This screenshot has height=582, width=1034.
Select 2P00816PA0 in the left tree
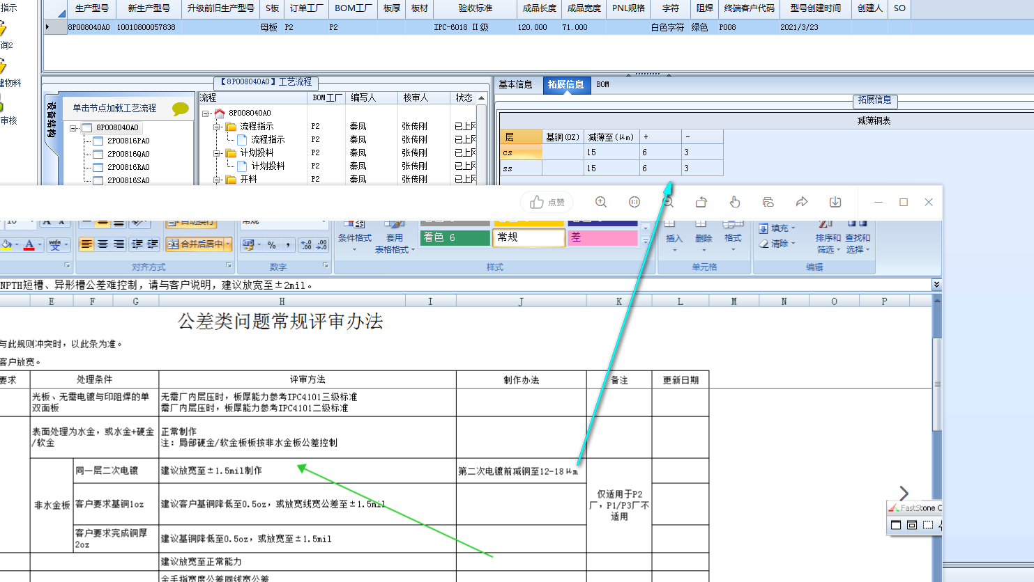(128, 141)
